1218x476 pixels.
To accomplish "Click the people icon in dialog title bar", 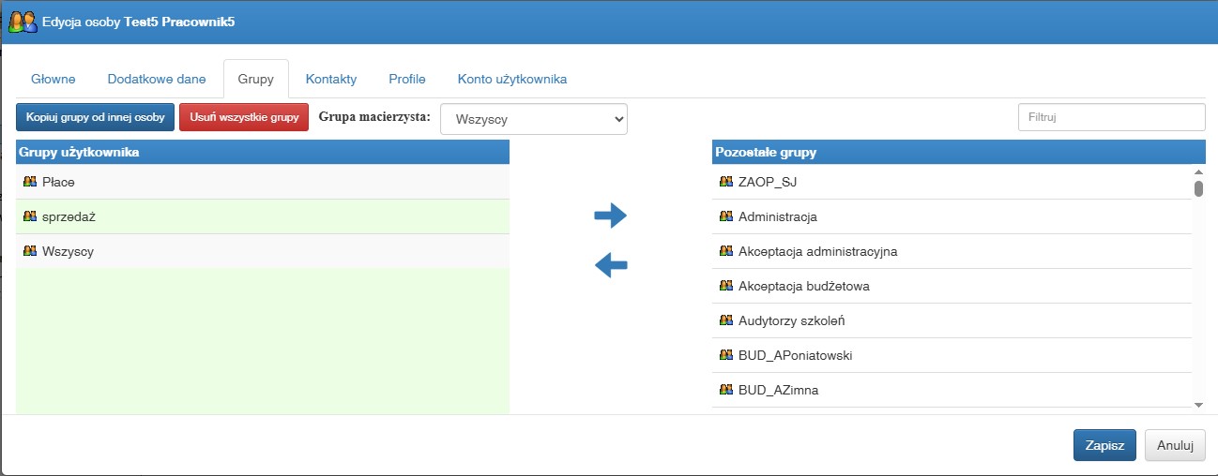I will (23, 20).
